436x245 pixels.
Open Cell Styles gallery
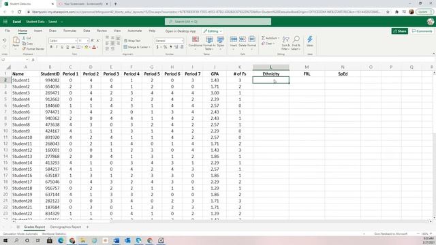[x=221, y=43]
